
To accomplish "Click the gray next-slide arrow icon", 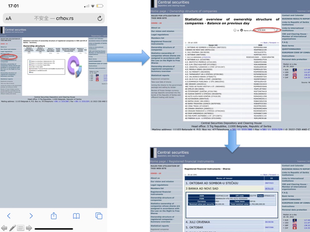I will [29, 228].
